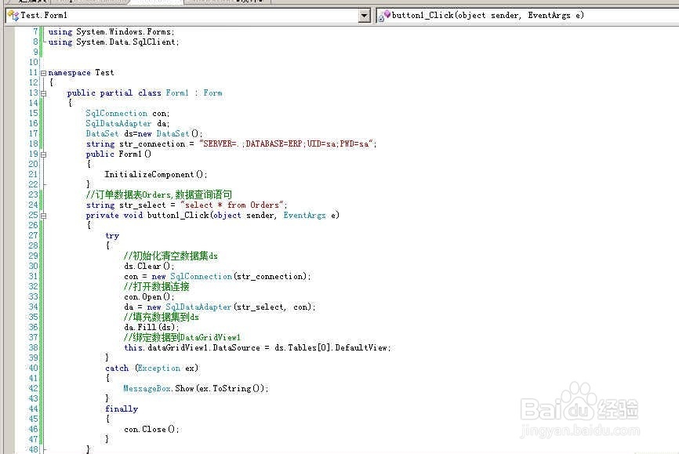
Task: Open the Test.Form1 class navigation dropdown
Action: click(363, 15)
